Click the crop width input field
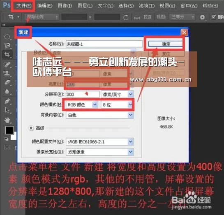 [74, 17]
